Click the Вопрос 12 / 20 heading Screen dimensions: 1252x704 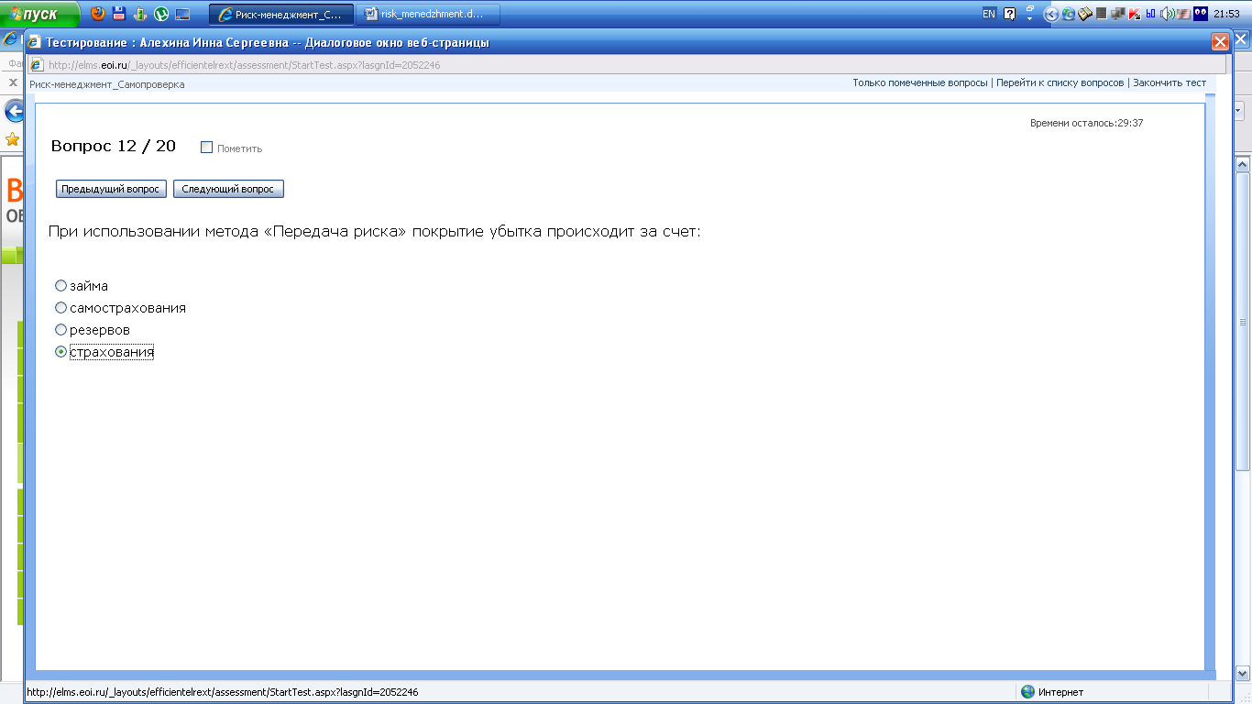pyautogui.click(x=114, y=147)
